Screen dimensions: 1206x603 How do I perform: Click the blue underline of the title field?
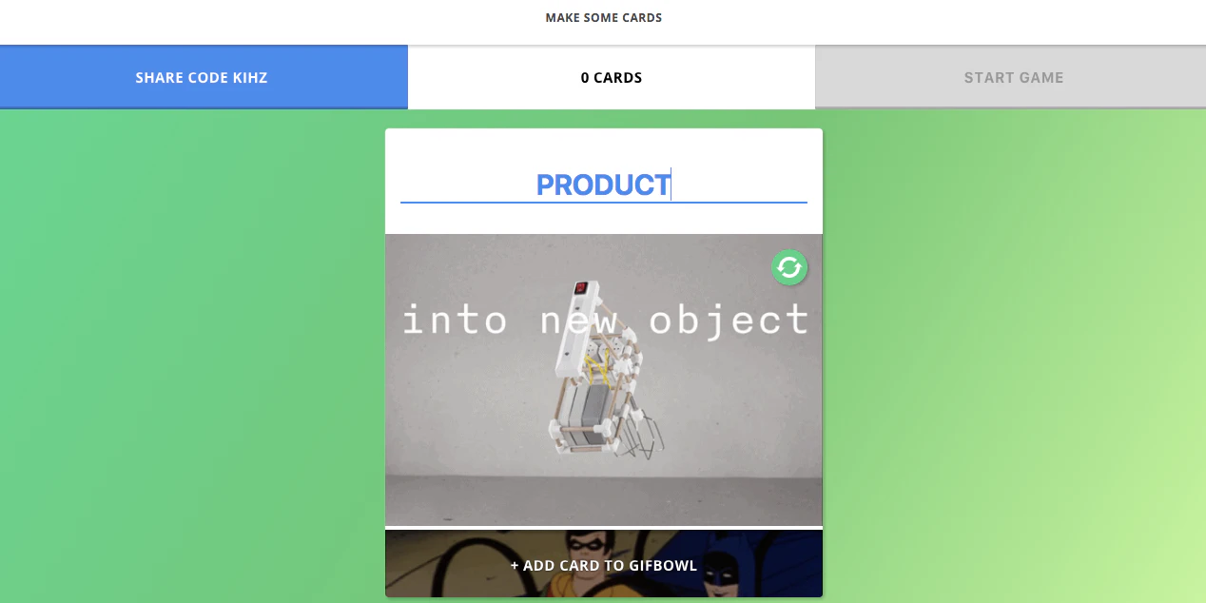604,203
